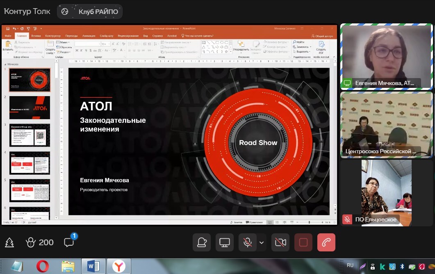Open the font name combo box

pos(87,44)
